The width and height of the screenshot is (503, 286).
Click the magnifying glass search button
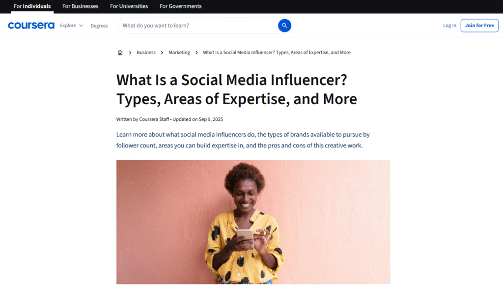pyautogui.click(x=284, y=26)
